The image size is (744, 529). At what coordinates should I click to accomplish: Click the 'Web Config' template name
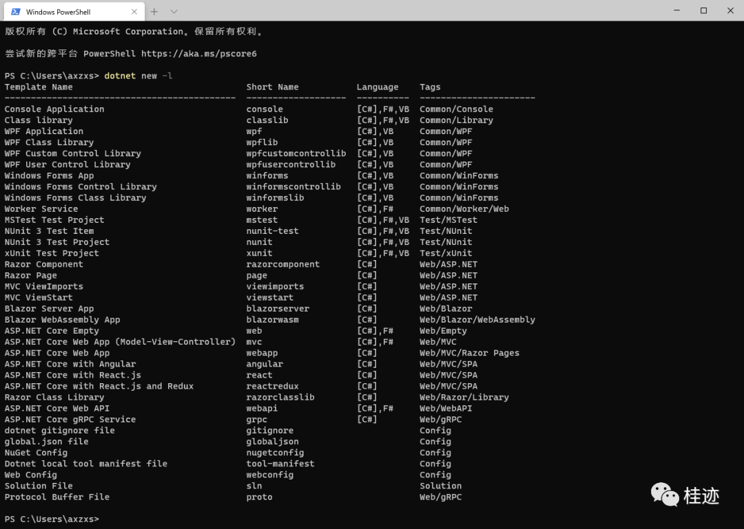(x=31, y=475)
